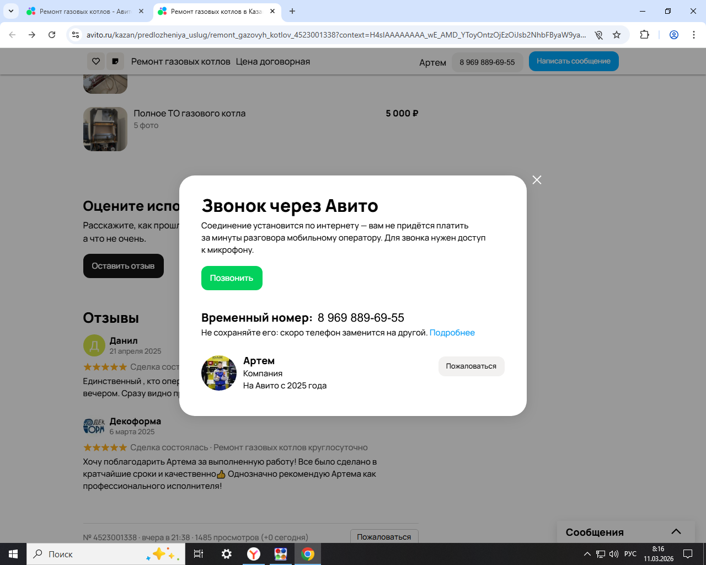Open the clock and date flyout
The image size is (706, 565).
click(x=659, y=554)
